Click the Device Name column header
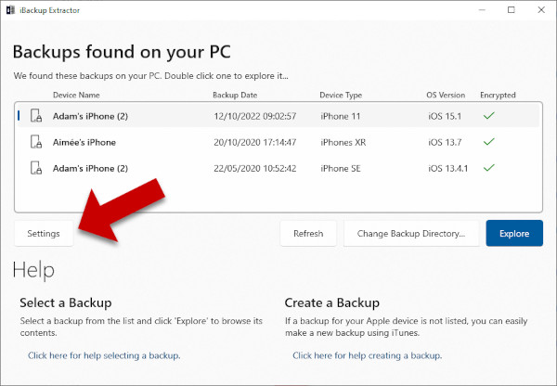 click(x=76, y=95)
